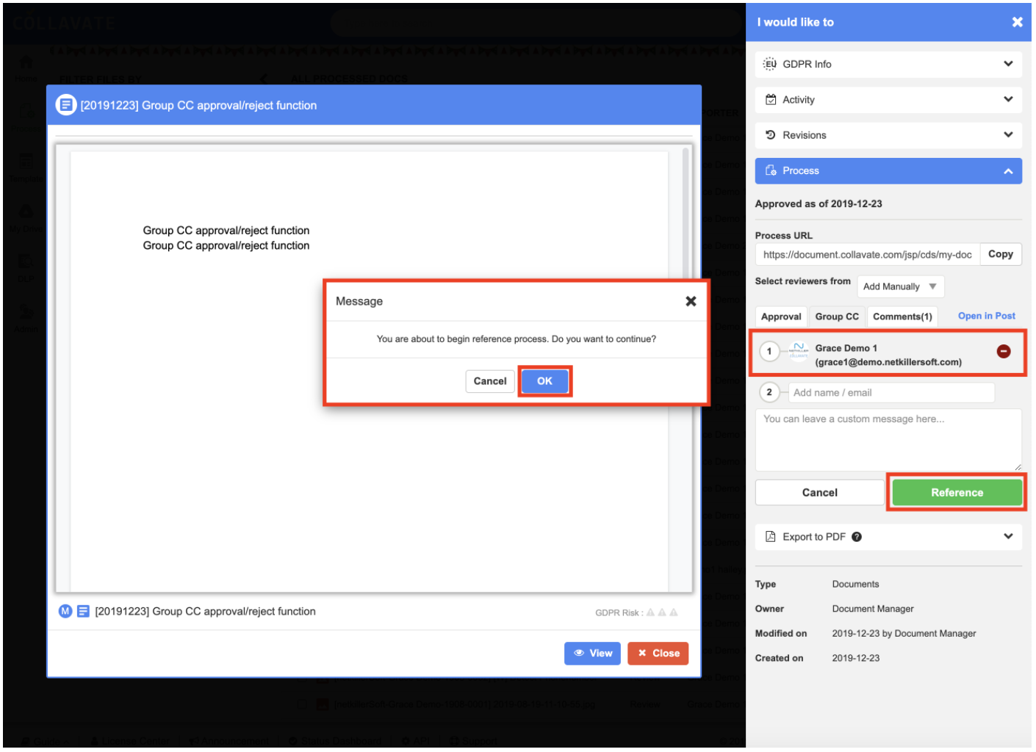1036x752 pixels.
Task: Confirm the reference process with OK
Action: (x=544, y=381)
